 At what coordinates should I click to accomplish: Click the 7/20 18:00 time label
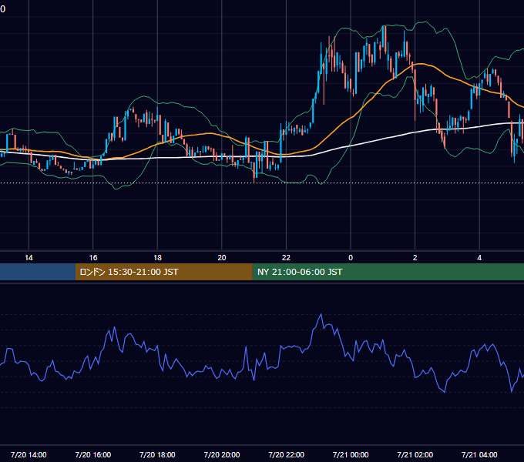(157, 454)
